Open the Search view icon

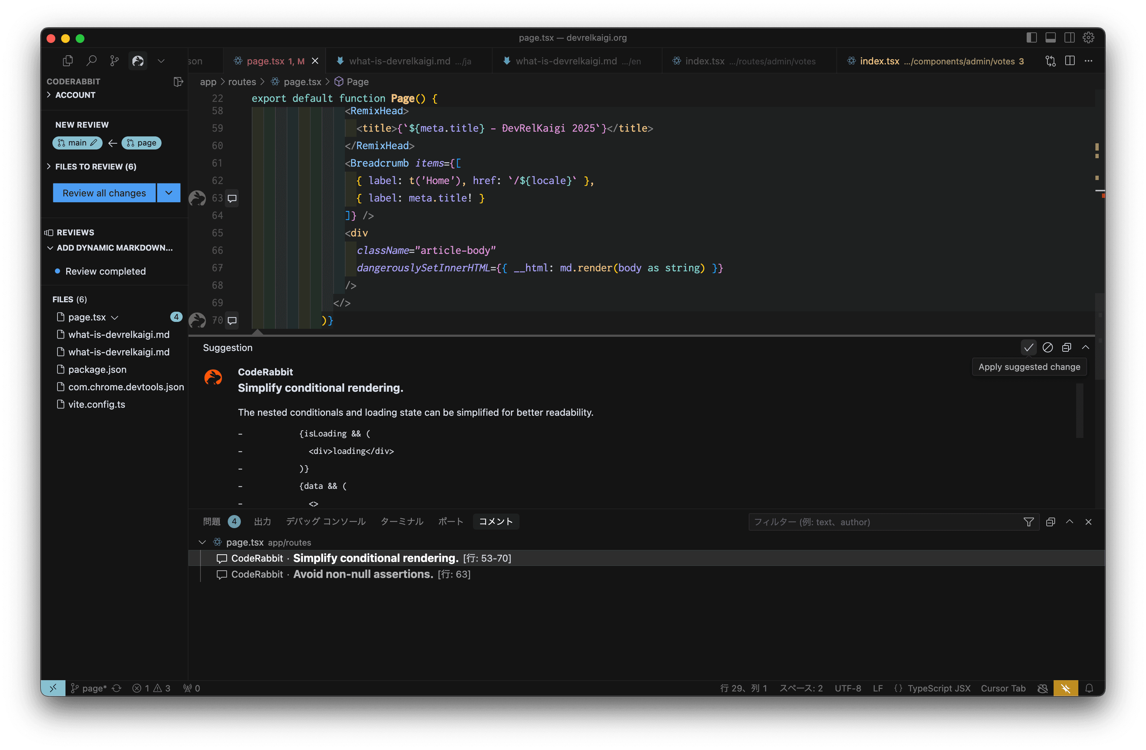coord(91,61)
